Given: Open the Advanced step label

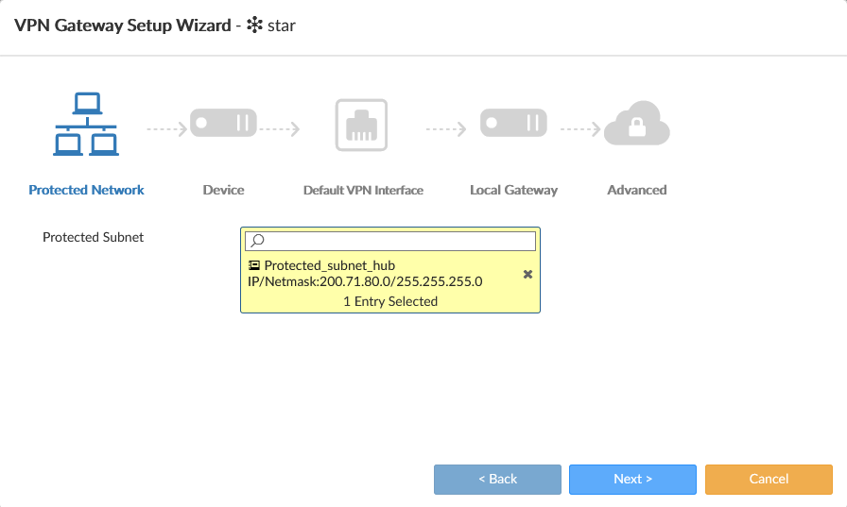Looking at the screenshot, I should click(636, 190).
